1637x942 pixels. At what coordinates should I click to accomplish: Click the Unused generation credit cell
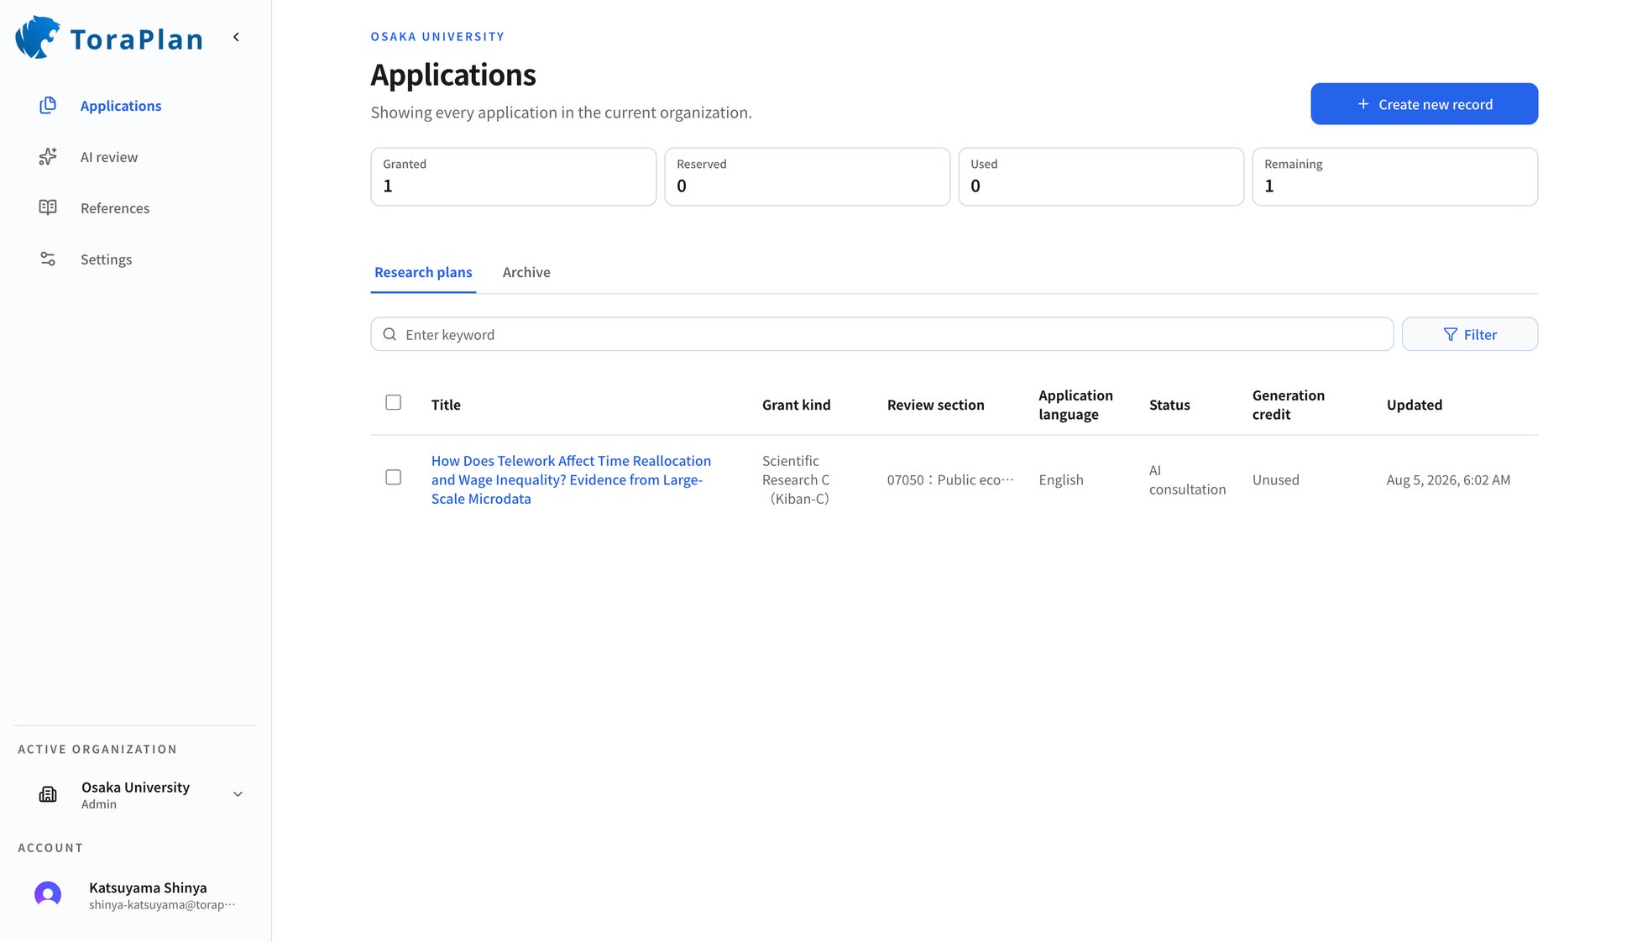[1275, 479]
